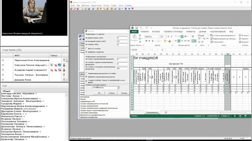
Task: Select column 40 header in Excel
Action: coord(228,54)
